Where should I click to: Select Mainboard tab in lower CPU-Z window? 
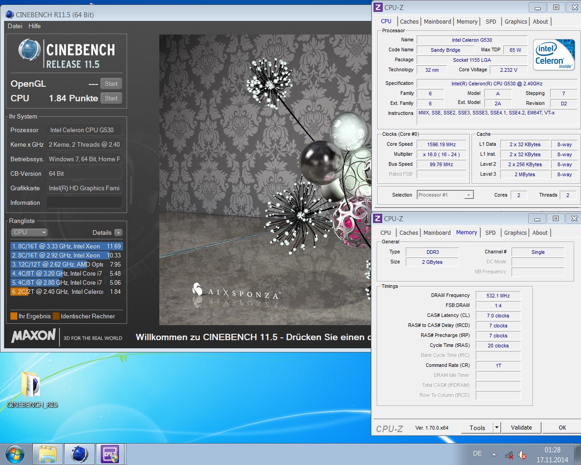437,232
